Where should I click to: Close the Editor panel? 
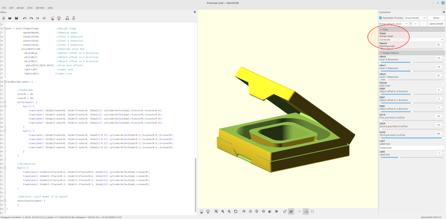click(195, 12)
